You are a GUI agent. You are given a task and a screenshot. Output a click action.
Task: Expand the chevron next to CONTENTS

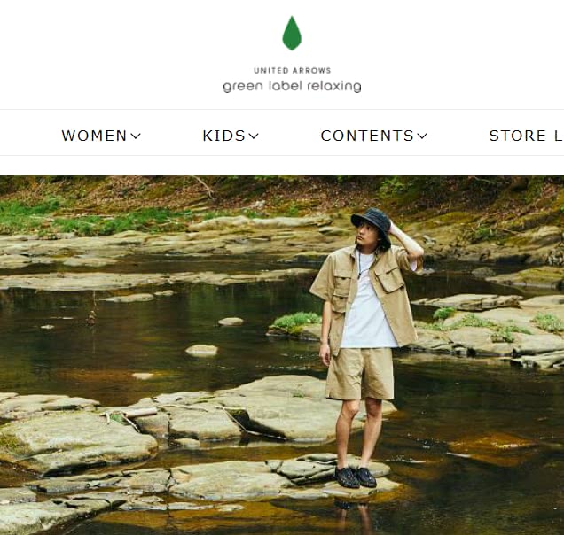click(x=422, y=136)
